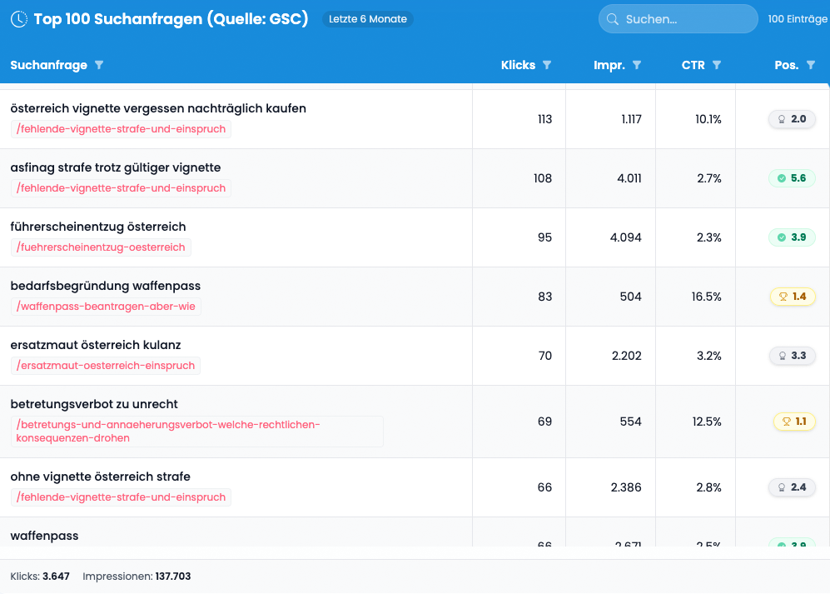Open link /fuehrerscheinentzug-oesterreich
The height and width of the screenshot is (594, 830).
pos(100,247)
